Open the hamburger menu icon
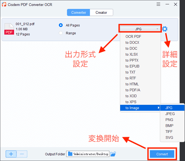The image size is (185, 161). [158, 4]
